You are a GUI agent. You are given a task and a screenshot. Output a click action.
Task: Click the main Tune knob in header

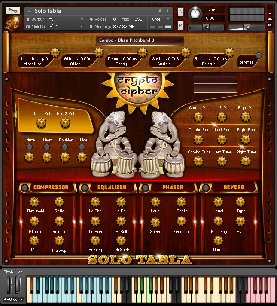pos(195,14)
